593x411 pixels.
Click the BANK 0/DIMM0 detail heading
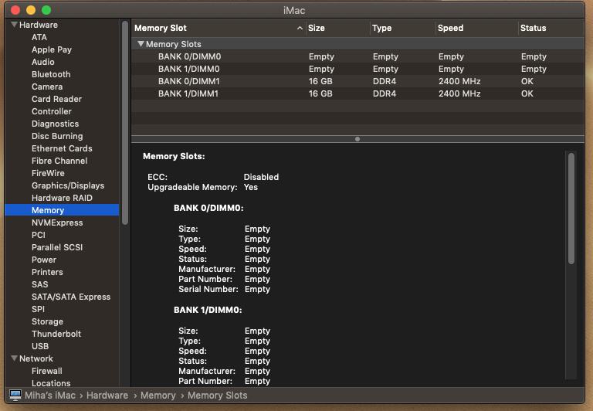(x=208, y=208)
